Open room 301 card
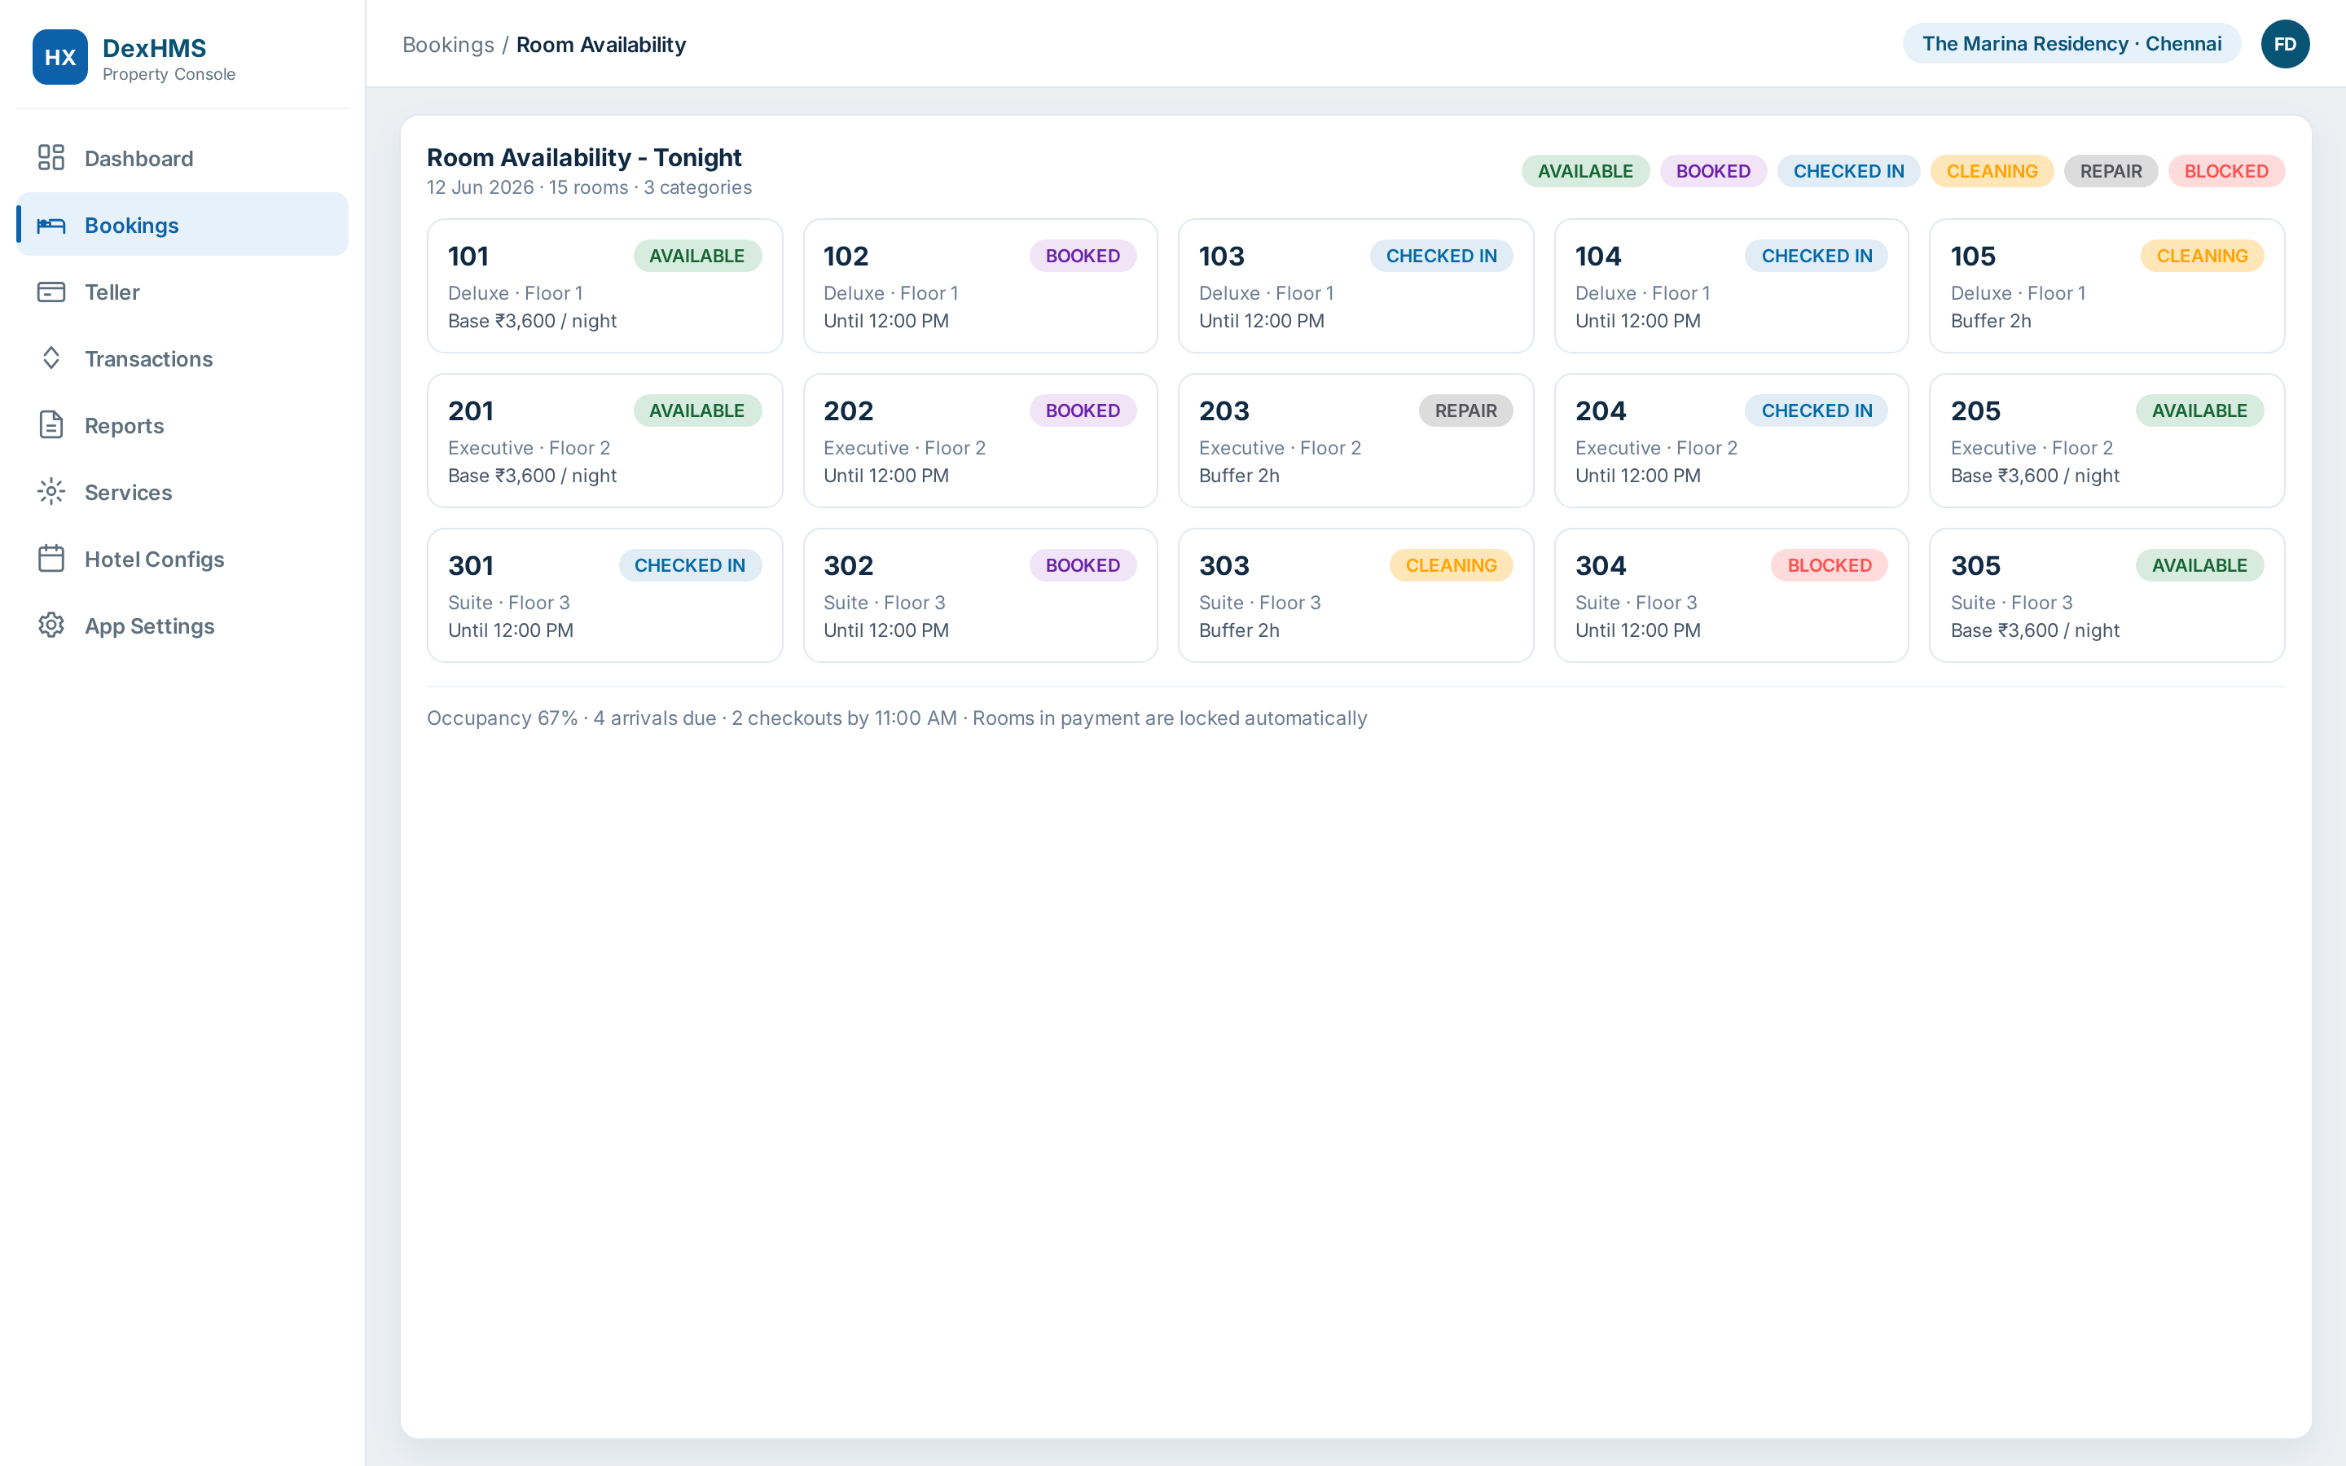The width and height of the screenshot is (2346, 1466). point(605,595)
